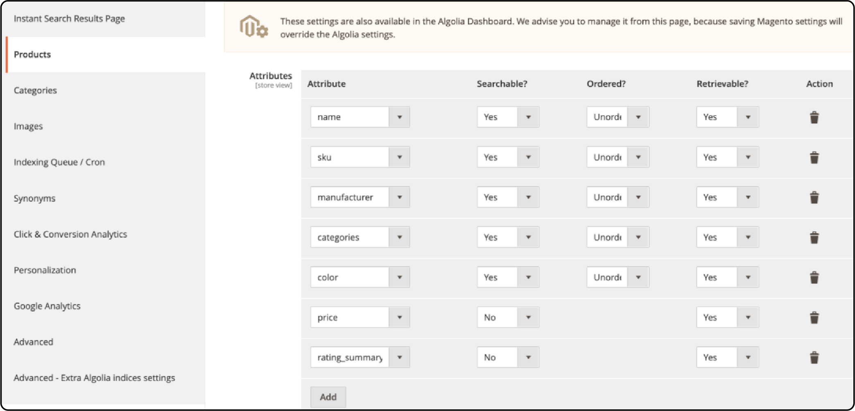855x411 pixels.
Task: Change Retrievable setting for manufacturer
Action: 727,197
